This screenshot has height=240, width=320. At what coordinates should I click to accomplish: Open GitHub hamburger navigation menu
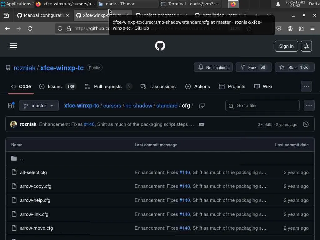(13, 46)
